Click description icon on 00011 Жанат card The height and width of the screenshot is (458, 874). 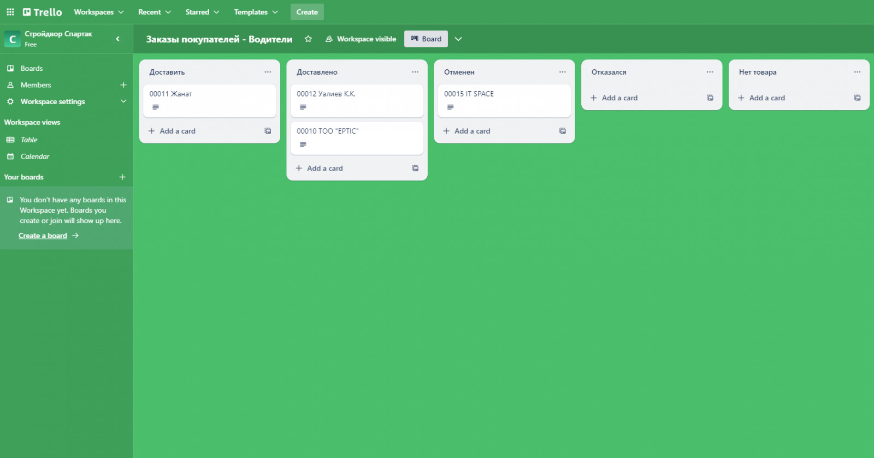[156, 107]
